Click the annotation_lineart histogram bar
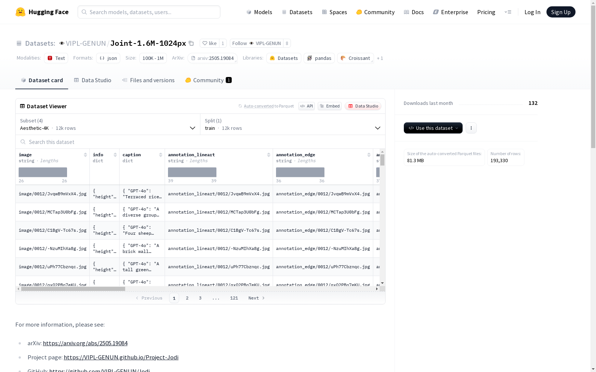 (192, 172)
